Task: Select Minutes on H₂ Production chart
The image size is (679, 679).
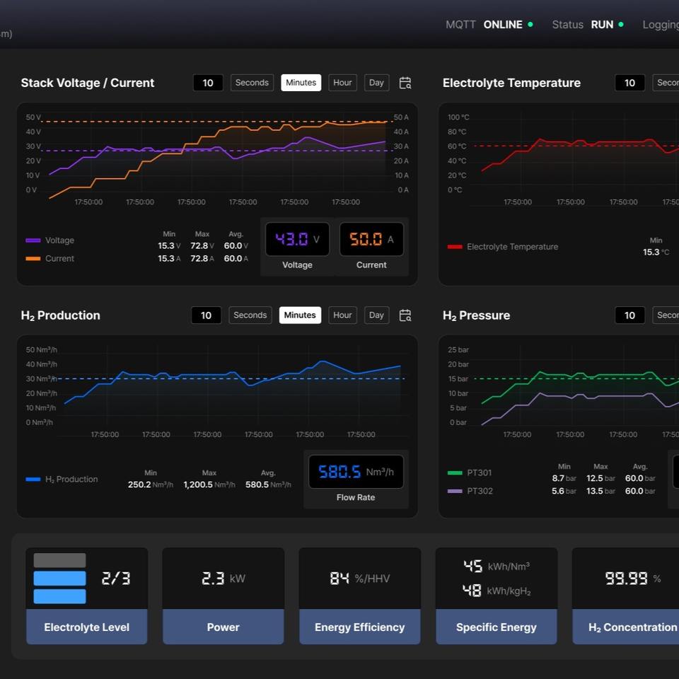Action: pos(300,315)
